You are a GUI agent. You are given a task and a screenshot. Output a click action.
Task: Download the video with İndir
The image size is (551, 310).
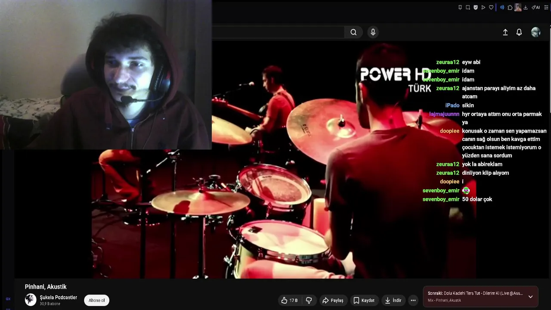point(393,301)
